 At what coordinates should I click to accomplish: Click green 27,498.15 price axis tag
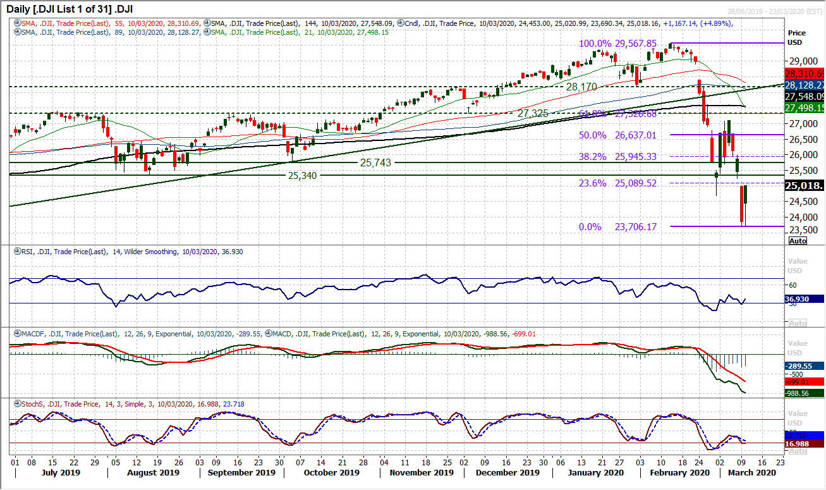coord(804,108)
